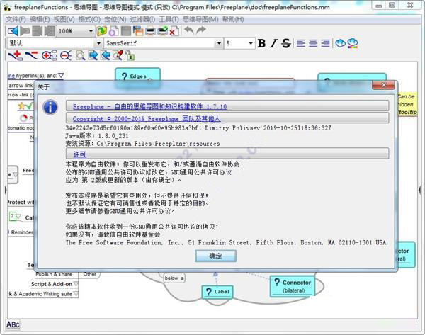425x335 pixels.
Task: Select the Label node in the mind map
Action: pyautogui.click(x=217, y=292)
